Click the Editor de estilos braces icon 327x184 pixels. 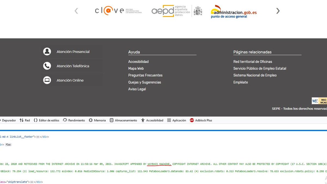(x=36, y=120)
